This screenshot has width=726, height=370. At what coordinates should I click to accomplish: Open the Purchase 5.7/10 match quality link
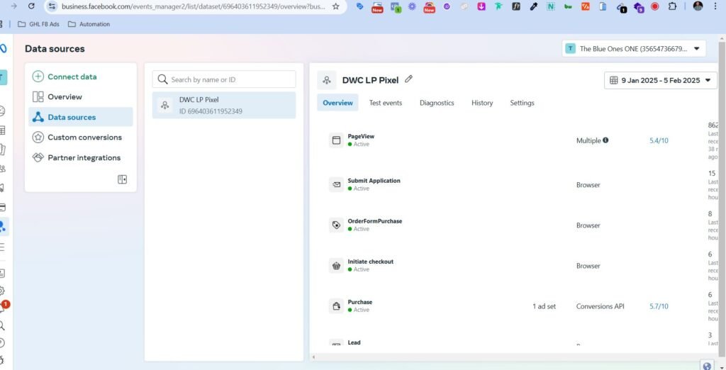(x=659, y=306)
